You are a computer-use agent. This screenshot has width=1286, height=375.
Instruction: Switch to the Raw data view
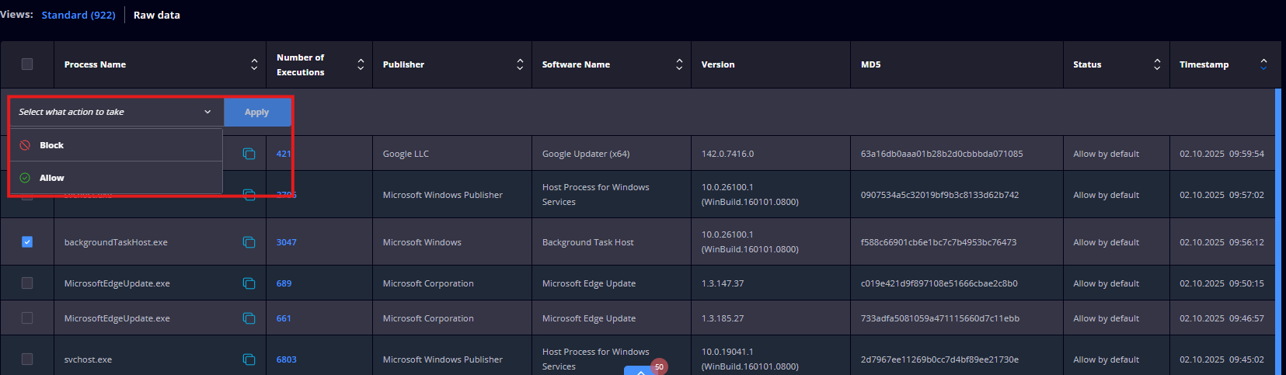[156, 15]
